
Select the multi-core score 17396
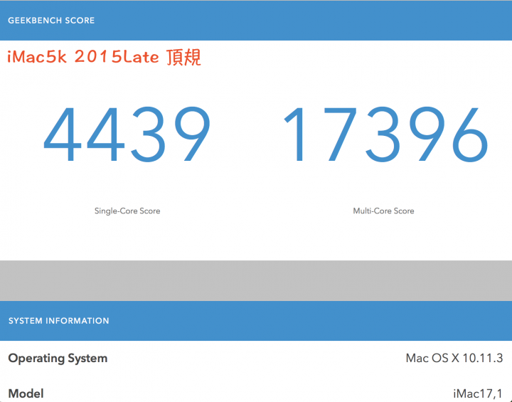pyautogui.click(x=385, y=134)
